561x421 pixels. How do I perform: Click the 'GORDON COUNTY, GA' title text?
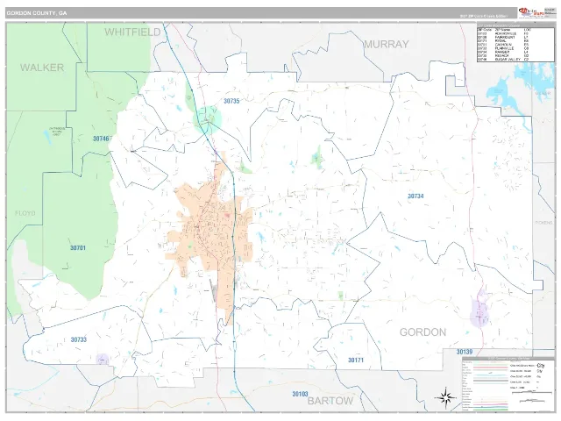[37, 13]
